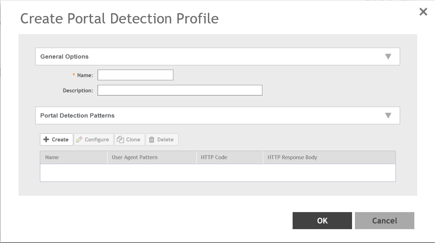Click the empty patterns table row area
The image size is (435, 243).
(217, 173)
